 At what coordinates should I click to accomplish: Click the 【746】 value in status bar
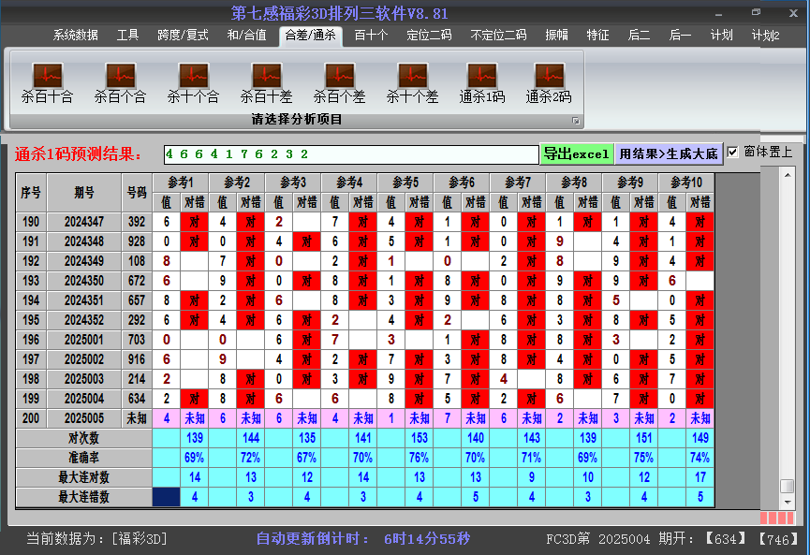click(778, 539)
